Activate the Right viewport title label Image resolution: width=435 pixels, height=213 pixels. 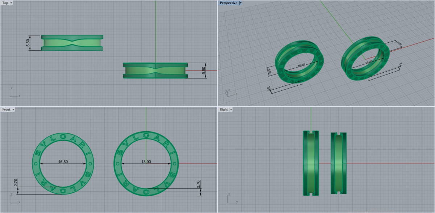click(x=224, y=109)
